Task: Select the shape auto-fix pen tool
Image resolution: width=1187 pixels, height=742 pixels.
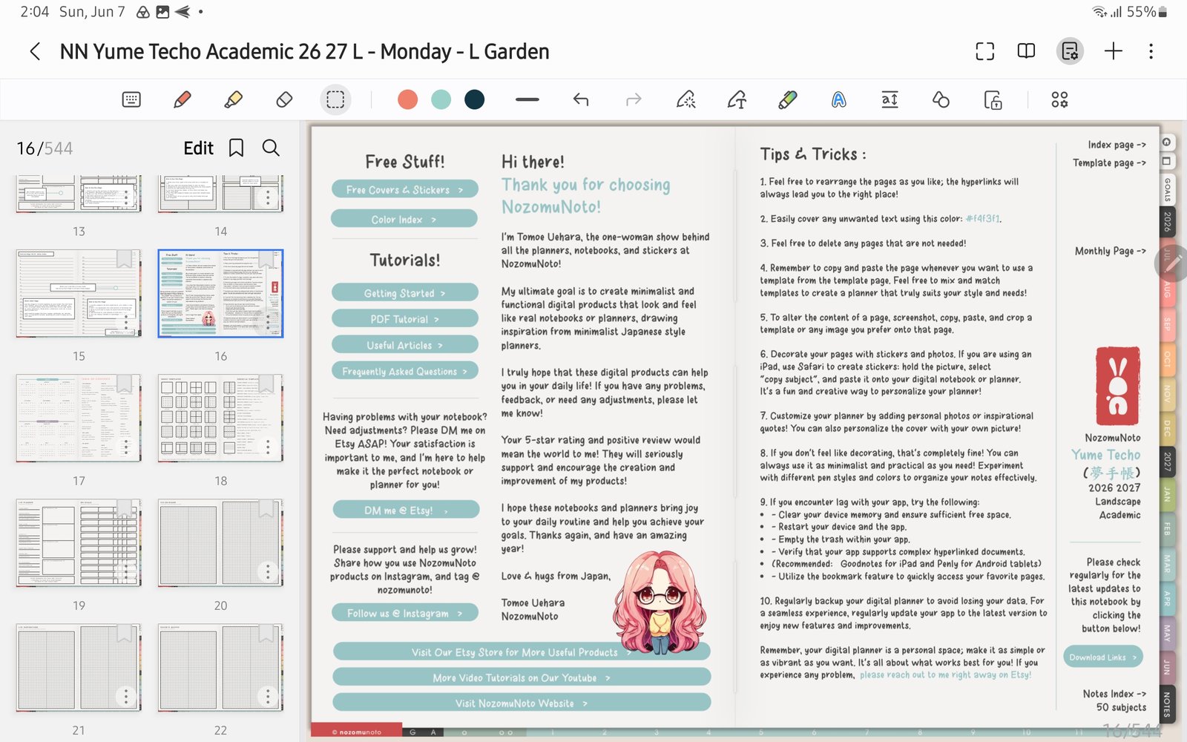Action: coord(737,99)
